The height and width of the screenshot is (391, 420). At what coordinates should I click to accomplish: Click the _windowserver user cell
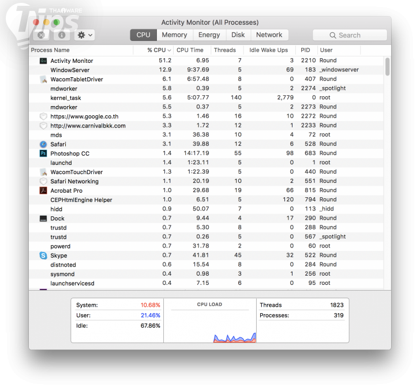(x=339, y=70)
